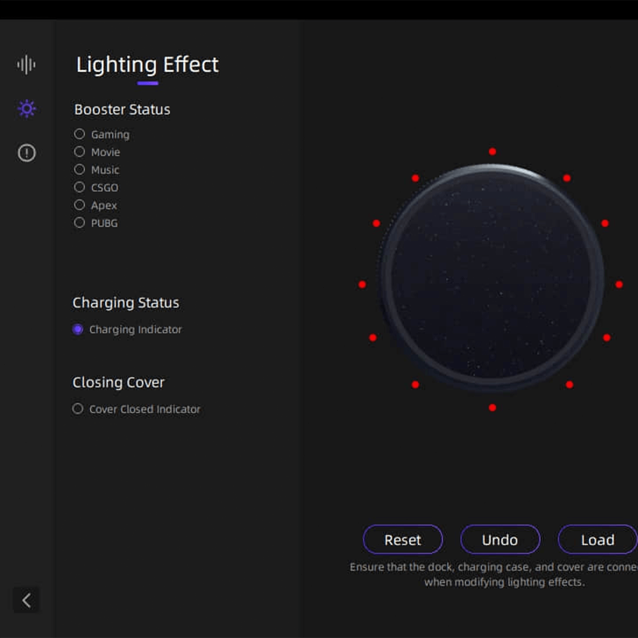The height and width of the screenshot is (638, 638).
Task: Open the audio equalizer sidebar icon
Action: [26, 65]
